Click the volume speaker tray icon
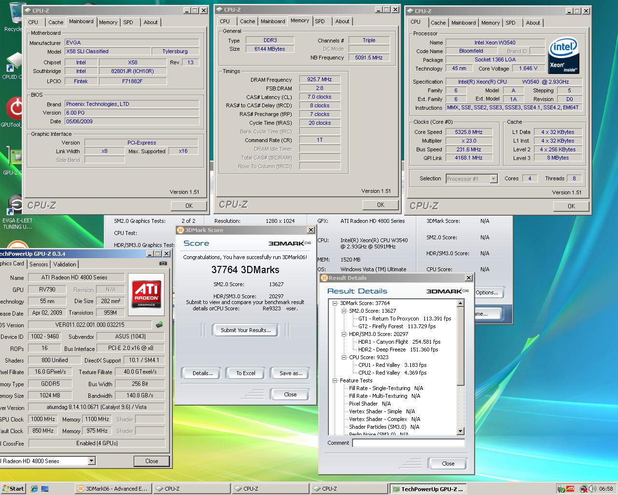 [x=592, y=489]
